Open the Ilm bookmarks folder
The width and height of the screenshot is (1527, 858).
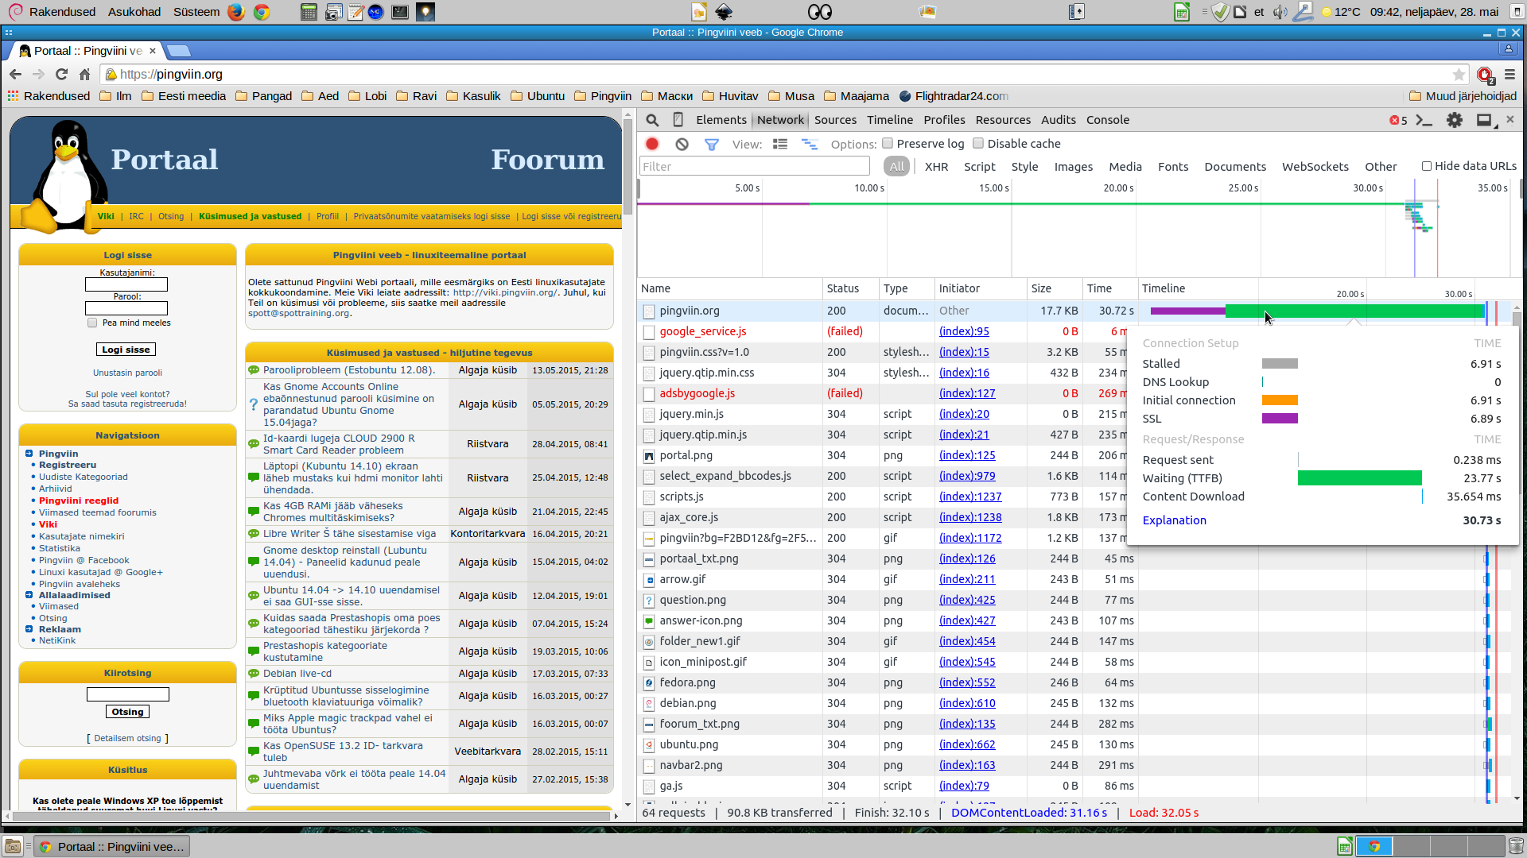tap(116, 96)
